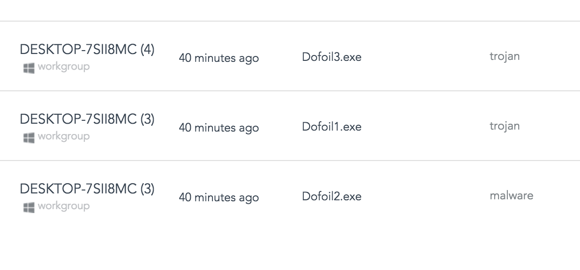Open the Dofoil1.exe file name
The width and height of the screenshot is (580, 270).
point(332,127)
